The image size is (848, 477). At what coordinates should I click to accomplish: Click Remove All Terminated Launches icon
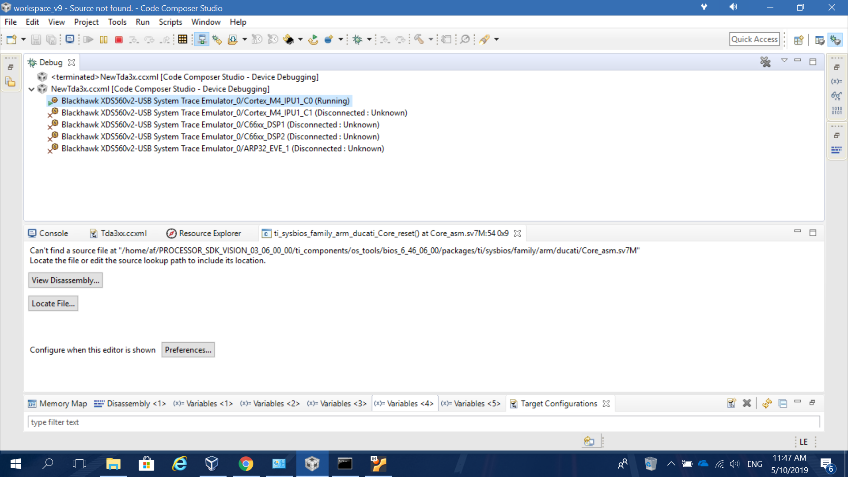click(765, 62)
